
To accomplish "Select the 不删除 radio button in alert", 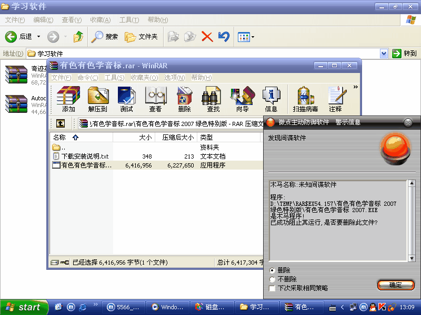I will 272,279.
